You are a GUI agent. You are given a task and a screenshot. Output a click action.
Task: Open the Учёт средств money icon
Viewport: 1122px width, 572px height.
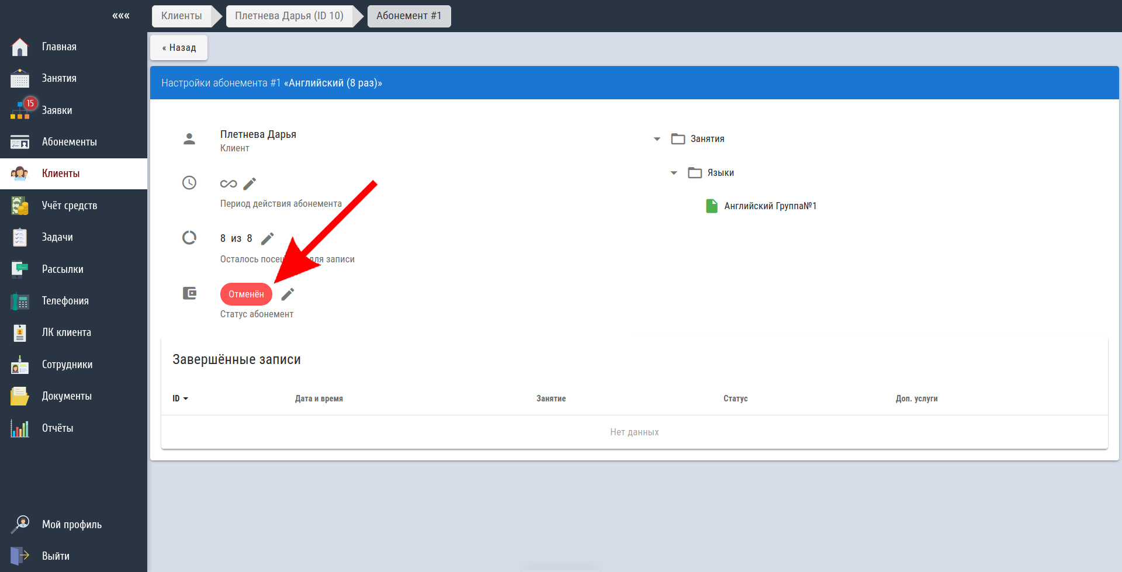(20, 206)
